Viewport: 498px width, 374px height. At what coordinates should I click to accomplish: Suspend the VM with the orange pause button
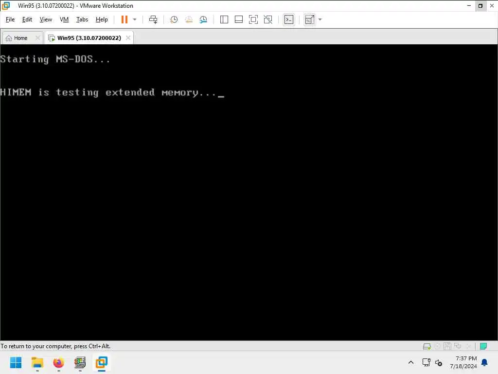pyautogui.click(x=124, y=19)
